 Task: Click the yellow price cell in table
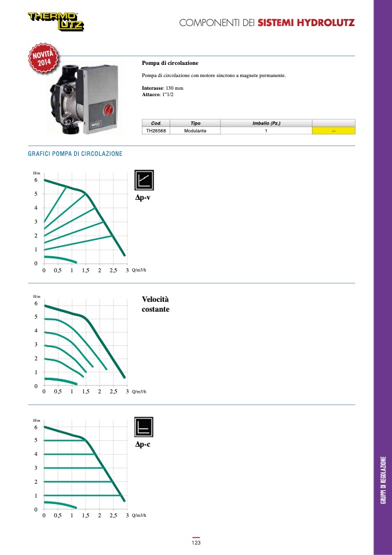(334, 131)
